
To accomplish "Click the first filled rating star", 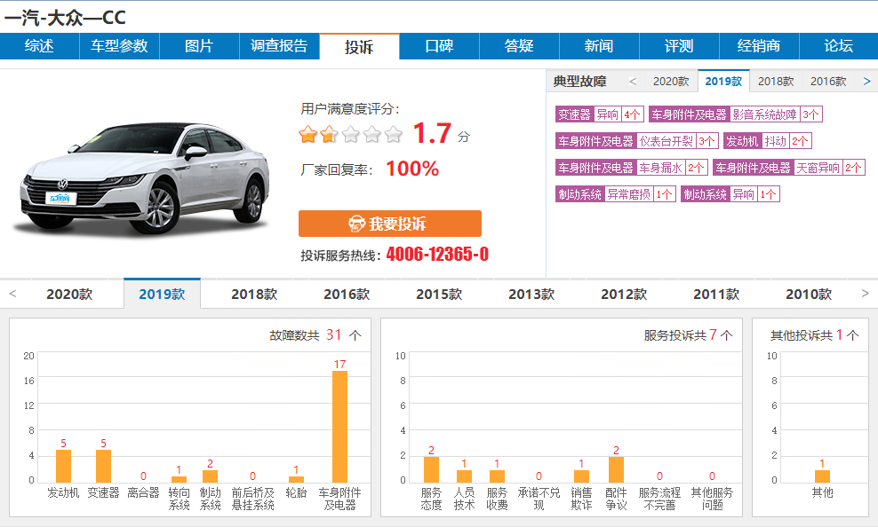I will click(x=308, y=134).
